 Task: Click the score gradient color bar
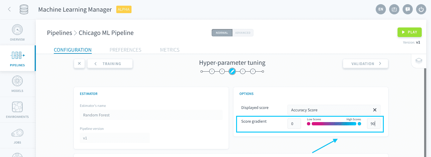334,124
